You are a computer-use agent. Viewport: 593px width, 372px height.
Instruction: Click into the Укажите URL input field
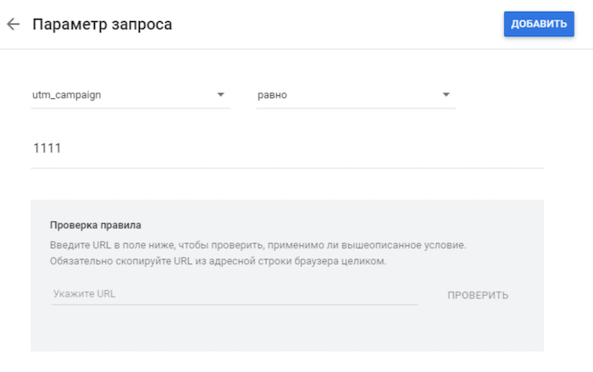tap(235, 294)
